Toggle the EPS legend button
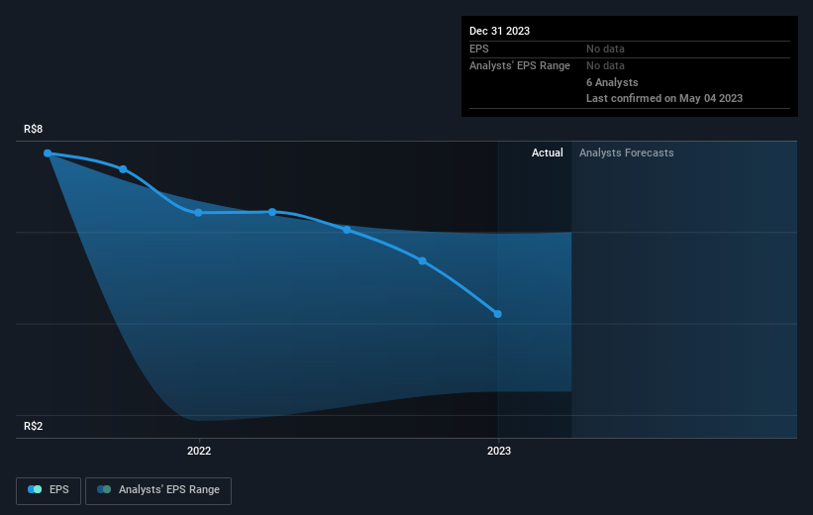The height and width of the screenshot is (515, 813). (49, 490)
